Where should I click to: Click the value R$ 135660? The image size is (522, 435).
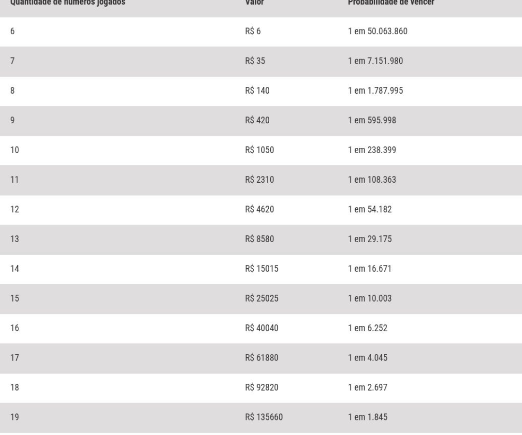(x=264, y=417)
